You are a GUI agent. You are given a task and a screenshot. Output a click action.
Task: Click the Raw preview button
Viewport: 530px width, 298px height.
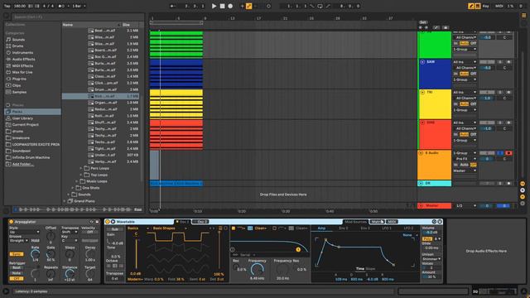(x=138, y=209)
